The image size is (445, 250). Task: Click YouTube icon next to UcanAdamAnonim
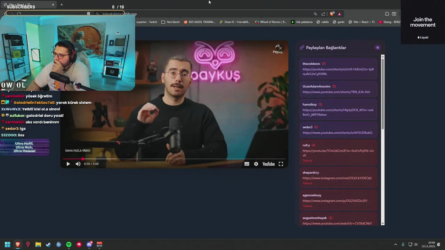click(334, 86)
